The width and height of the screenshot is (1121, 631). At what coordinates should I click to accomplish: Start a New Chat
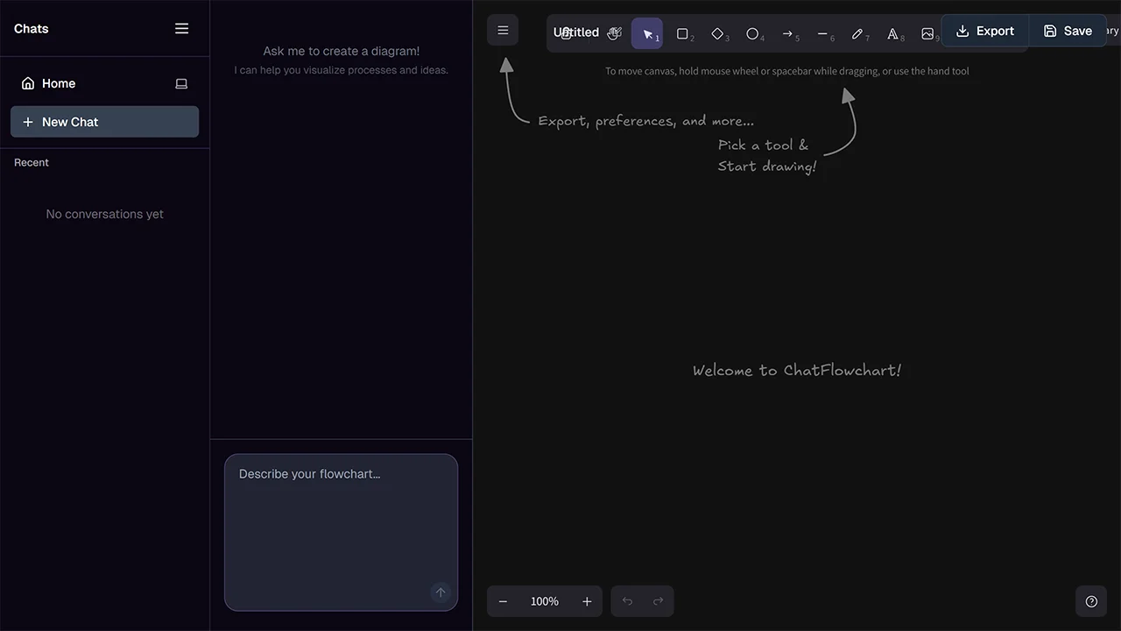(x=104, y=122)
